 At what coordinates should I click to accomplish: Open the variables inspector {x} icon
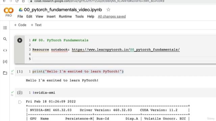[x=5, y=62]
